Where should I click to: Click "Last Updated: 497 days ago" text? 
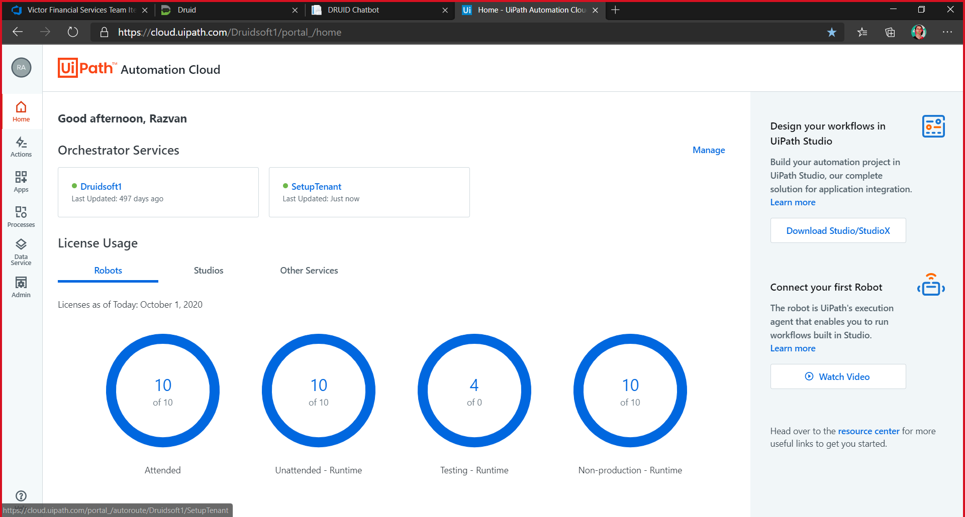117,199
